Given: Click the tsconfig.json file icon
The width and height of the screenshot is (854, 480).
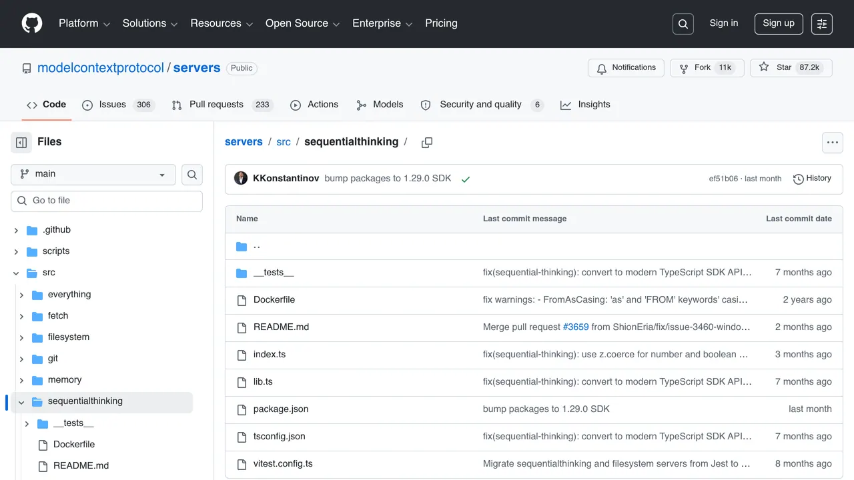Looking at the screenshot, I should point(242,437).
